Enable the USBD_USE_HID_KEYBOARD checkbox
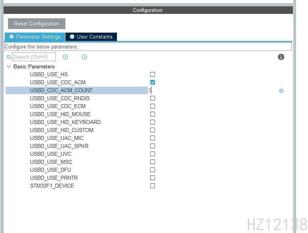Image resolution: width=308 pixels, height=233 pixels. coord(153,122)
